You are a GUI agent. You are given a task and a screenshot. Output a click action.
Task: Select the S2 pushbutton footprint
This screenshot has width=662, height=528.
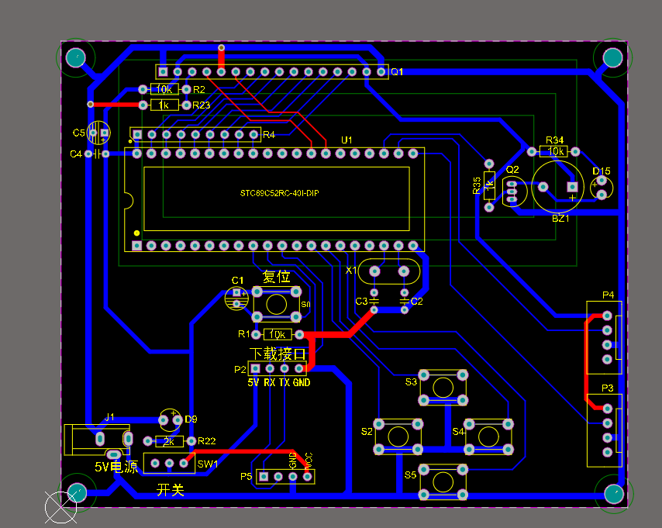pos(398,437)
